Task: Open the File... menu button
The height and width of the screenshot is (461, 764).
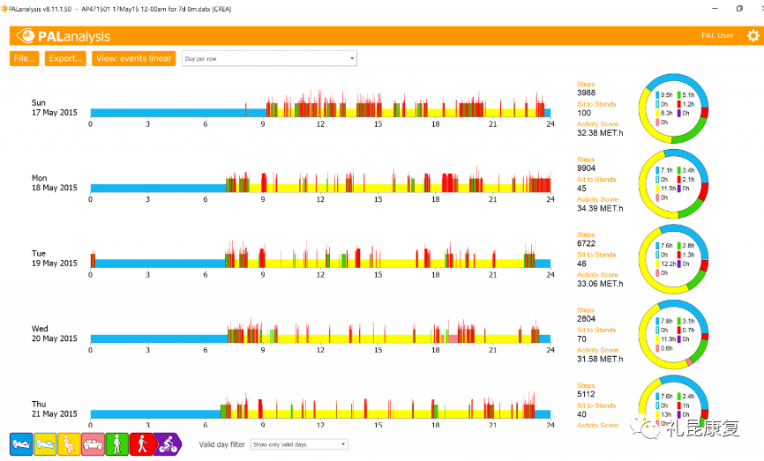Action: [25, 58]
